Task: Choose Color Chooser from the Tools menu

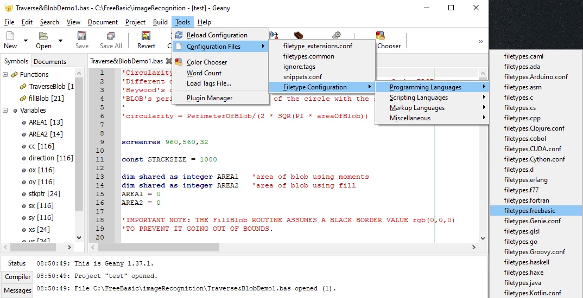Action: click(220, 62)
